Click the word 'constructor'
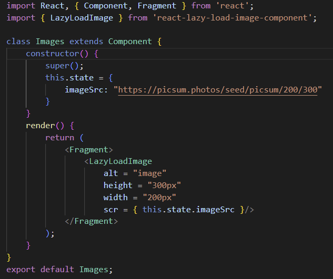This screenshot has height=279, width=333. (x=53, y=54)
